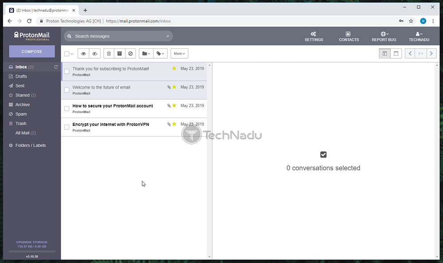Open page number selector dropdown
443x263 pixels.
click(x=420, y=53)
